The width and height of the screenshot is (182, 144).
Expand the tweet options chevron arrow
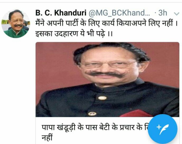pyautogui.click(x=177, y=14)
